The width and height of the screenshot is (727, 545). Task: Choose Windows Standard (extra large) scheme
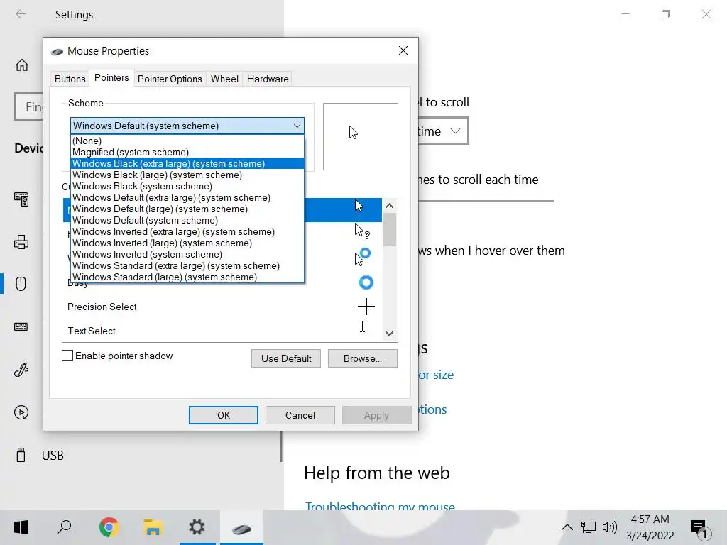[187, 265]
